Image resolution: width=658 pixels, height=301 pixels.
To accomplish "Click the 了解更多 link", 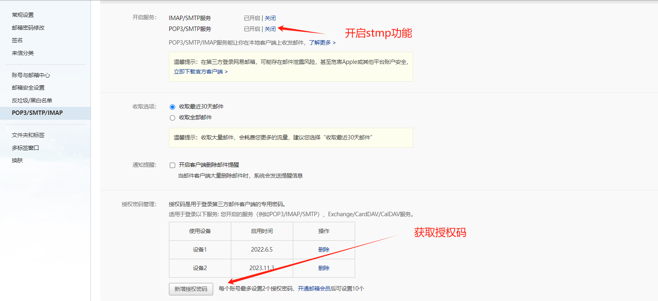I will [322, 43].
